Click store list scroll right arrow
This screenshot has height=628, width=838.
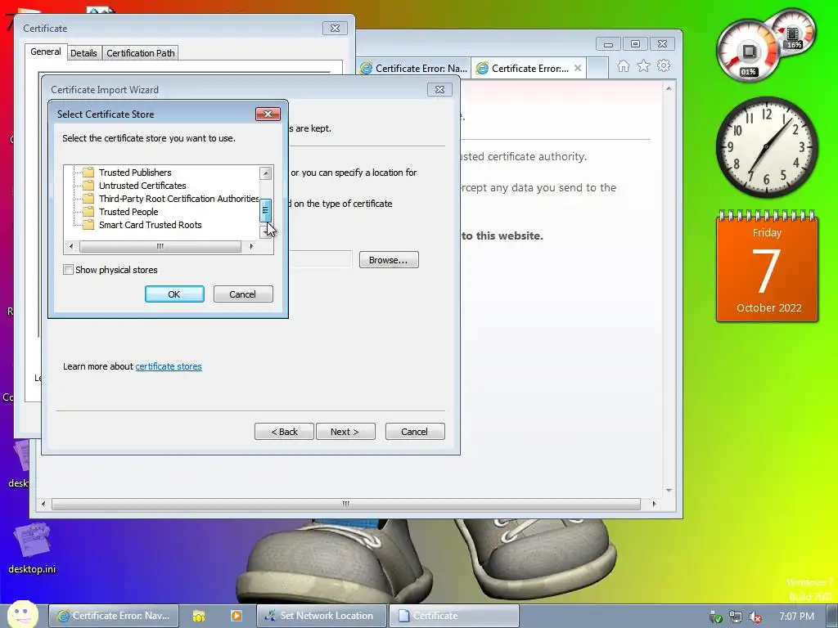(251, 246)
